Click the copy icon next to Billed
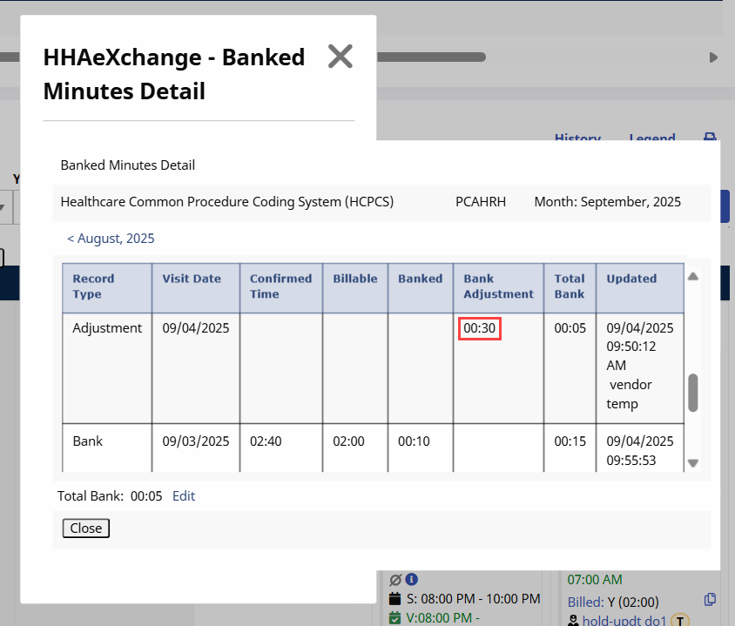 [x=710, y=600]
